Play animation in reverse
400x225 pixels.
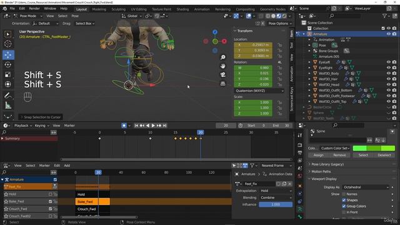[x=147, y=126]
